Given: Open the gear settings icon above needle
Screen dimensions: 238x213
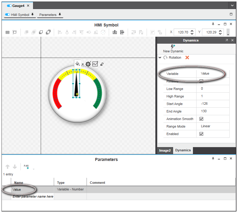Looking at the screenshot, I should 88,64.
